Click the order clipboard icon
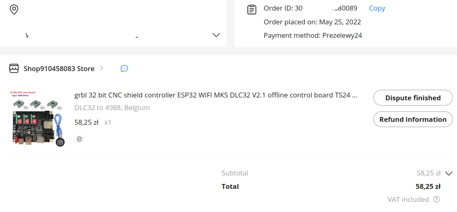This screenshot has width=457, height=212. [x=252, y=10]
